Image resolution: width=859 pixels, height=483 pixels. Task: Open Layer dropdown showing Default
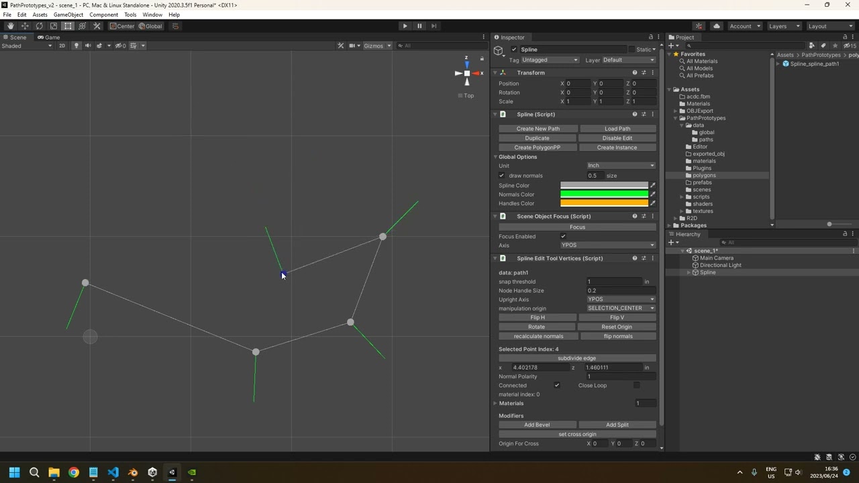[628, 60]
